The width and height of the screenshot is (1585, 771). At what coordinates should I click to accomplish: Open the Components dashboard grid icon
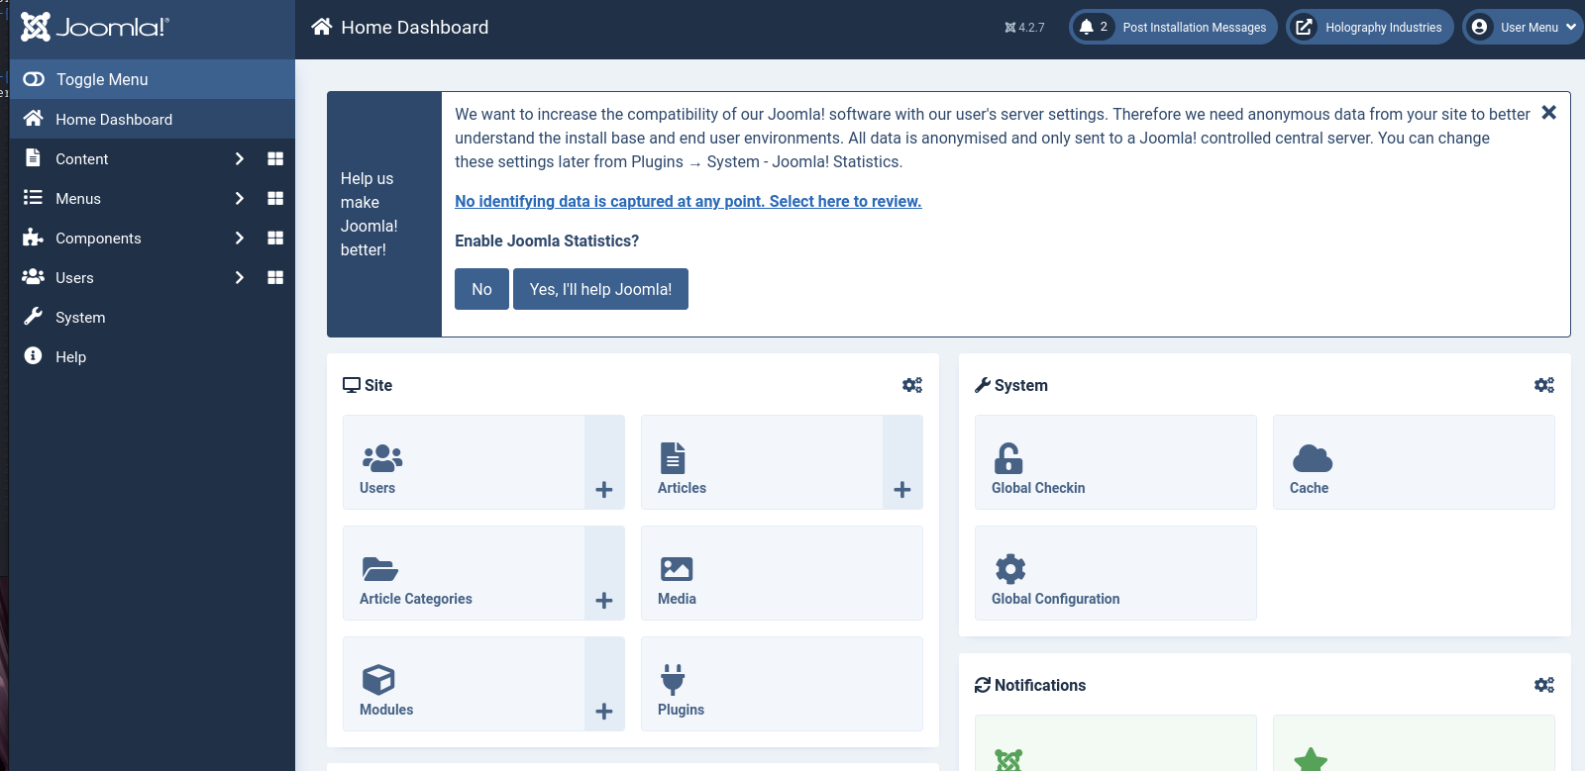click(275, 238)
